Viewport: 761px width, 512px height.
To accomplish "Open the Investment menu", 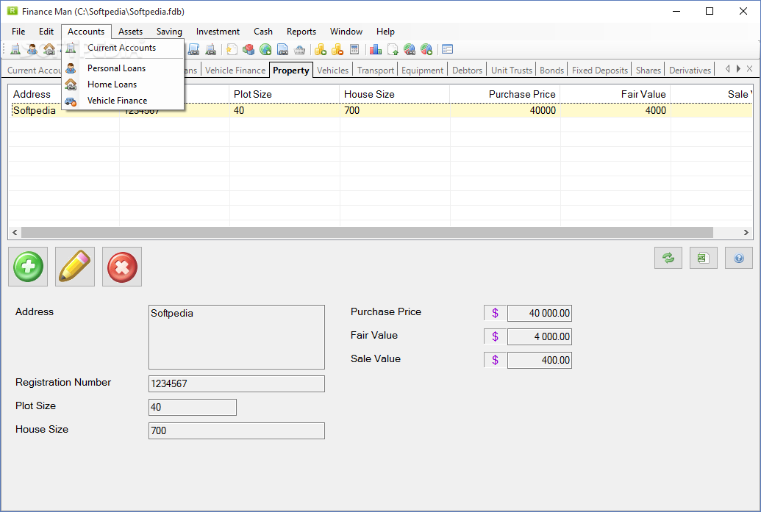I will point(218,32).
